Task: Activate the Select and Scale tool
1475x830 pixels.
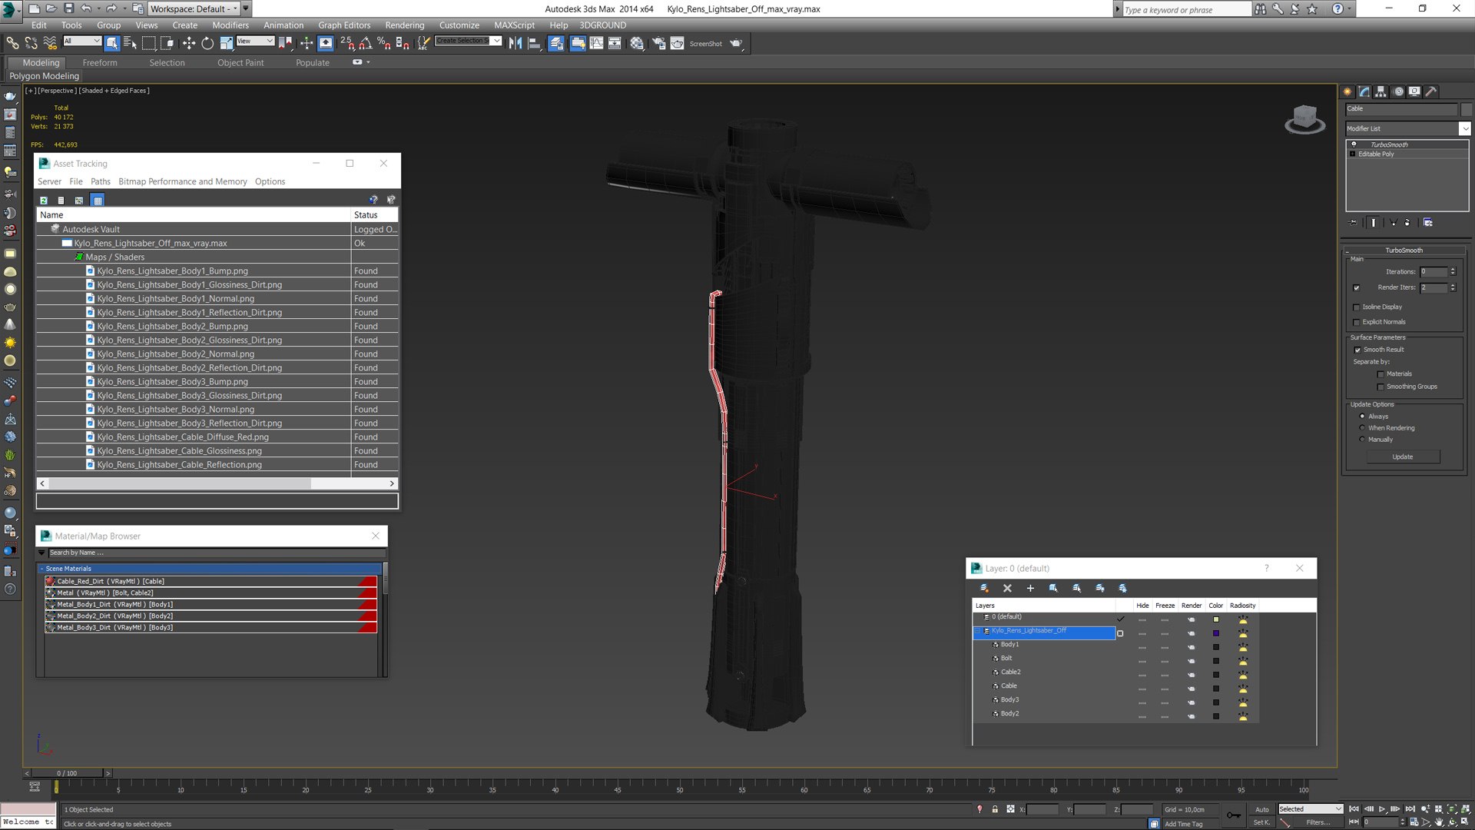Action: [x=226, y=43]
